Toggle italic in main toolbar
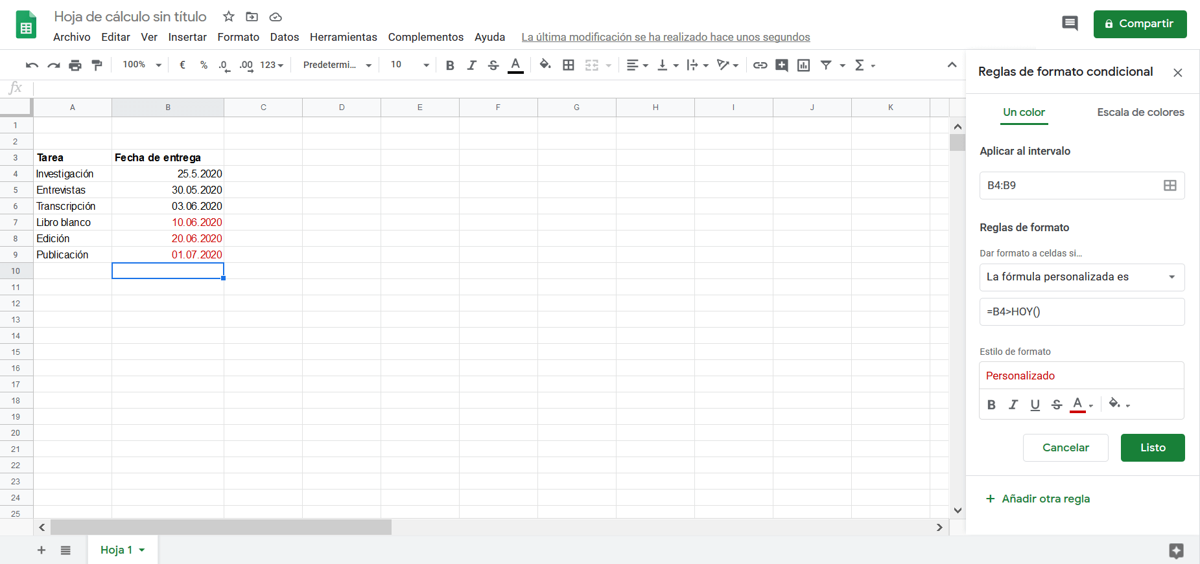Screen dimensions: 1200x564 coord(471,65)
